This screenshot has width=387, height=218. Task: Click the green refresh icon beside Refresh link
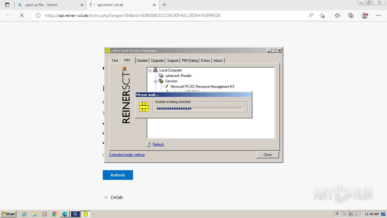[x=148, y=144]
